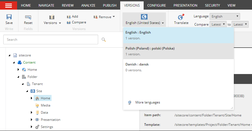The height and width of the screenshot is (131, 252).
Task: Collapse the Folder tree node
Action: click(18, 77)
